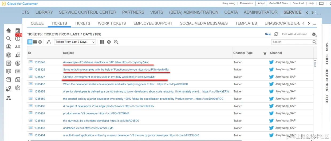Click the Download link in header
The width and height of the screenshot is (331, 141).
pos(298,3)
